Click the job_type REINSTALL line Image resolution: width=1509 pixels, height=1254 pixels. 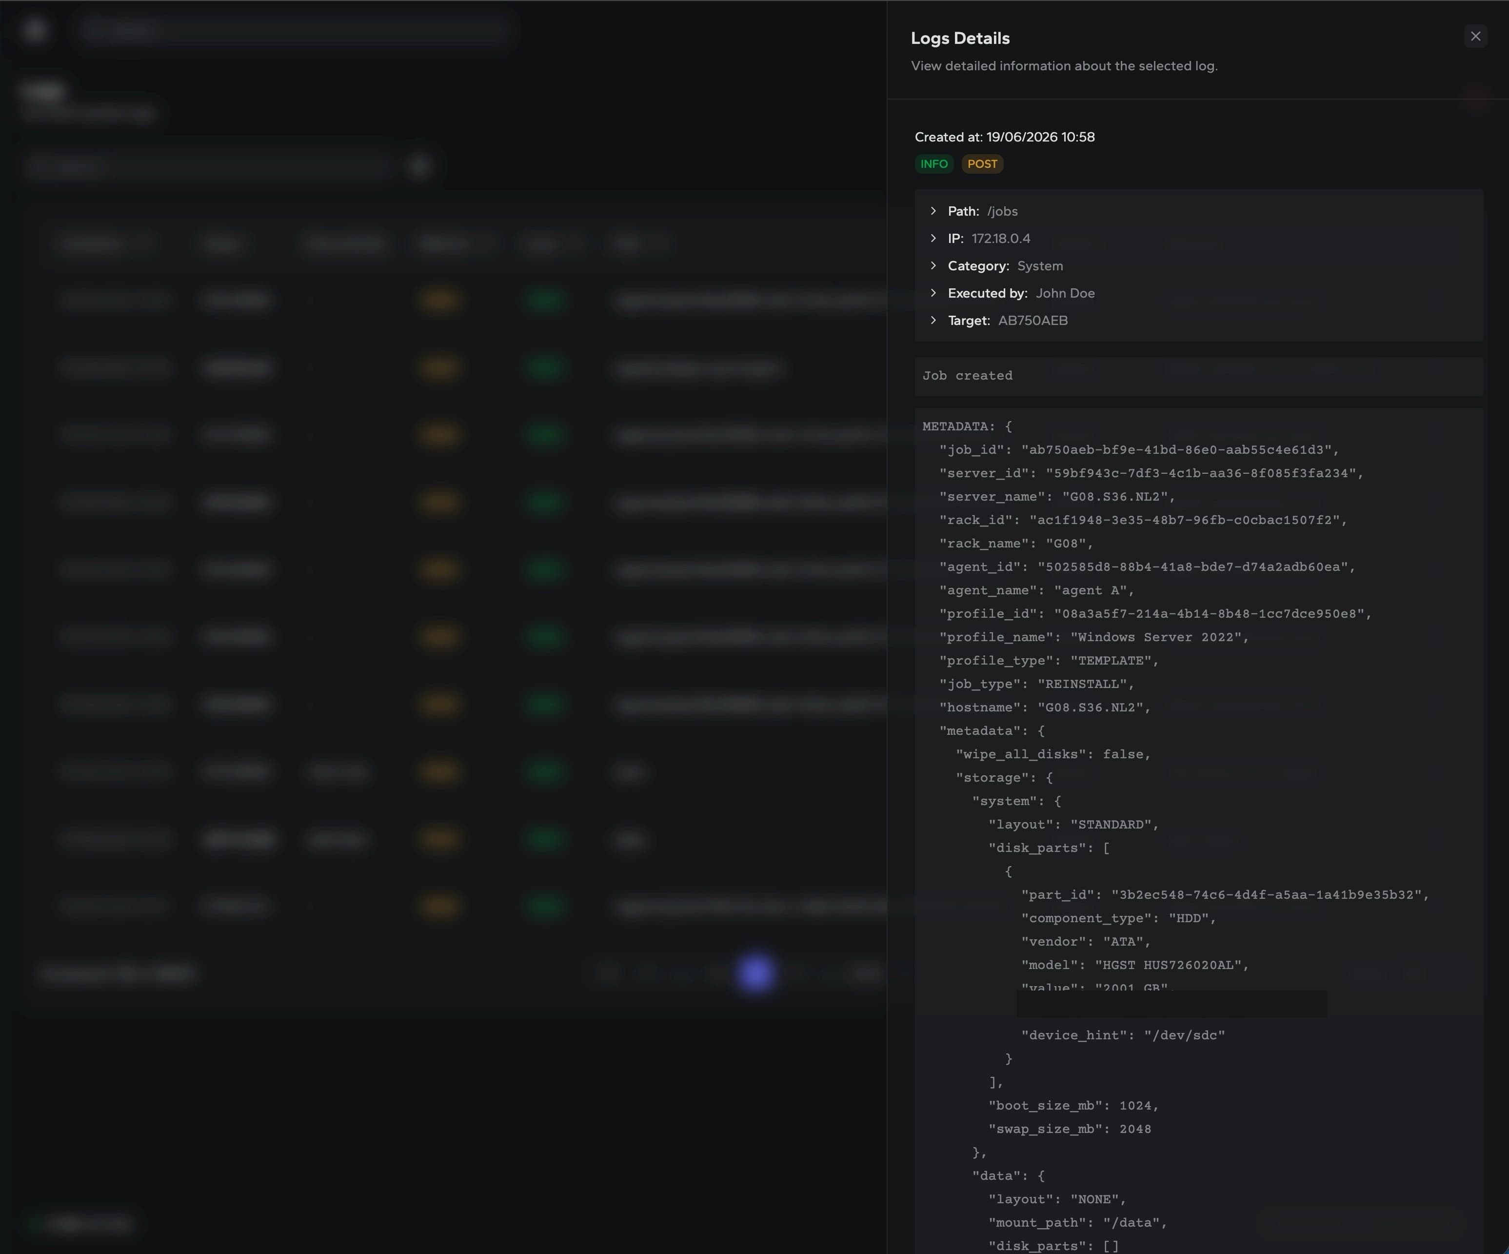pyautogui.click(x=1037, y=684)
